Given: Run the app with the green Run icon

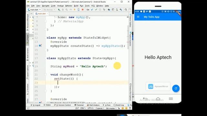Looking at the screenshot, I should pyautogui.click(x=59, y=10).
